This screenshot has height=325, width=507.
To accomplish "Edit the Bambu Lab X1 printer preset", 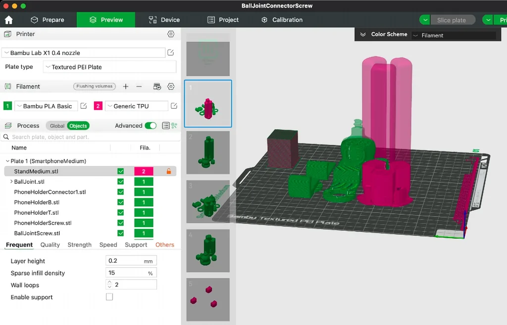I will (x=171, y=52).
